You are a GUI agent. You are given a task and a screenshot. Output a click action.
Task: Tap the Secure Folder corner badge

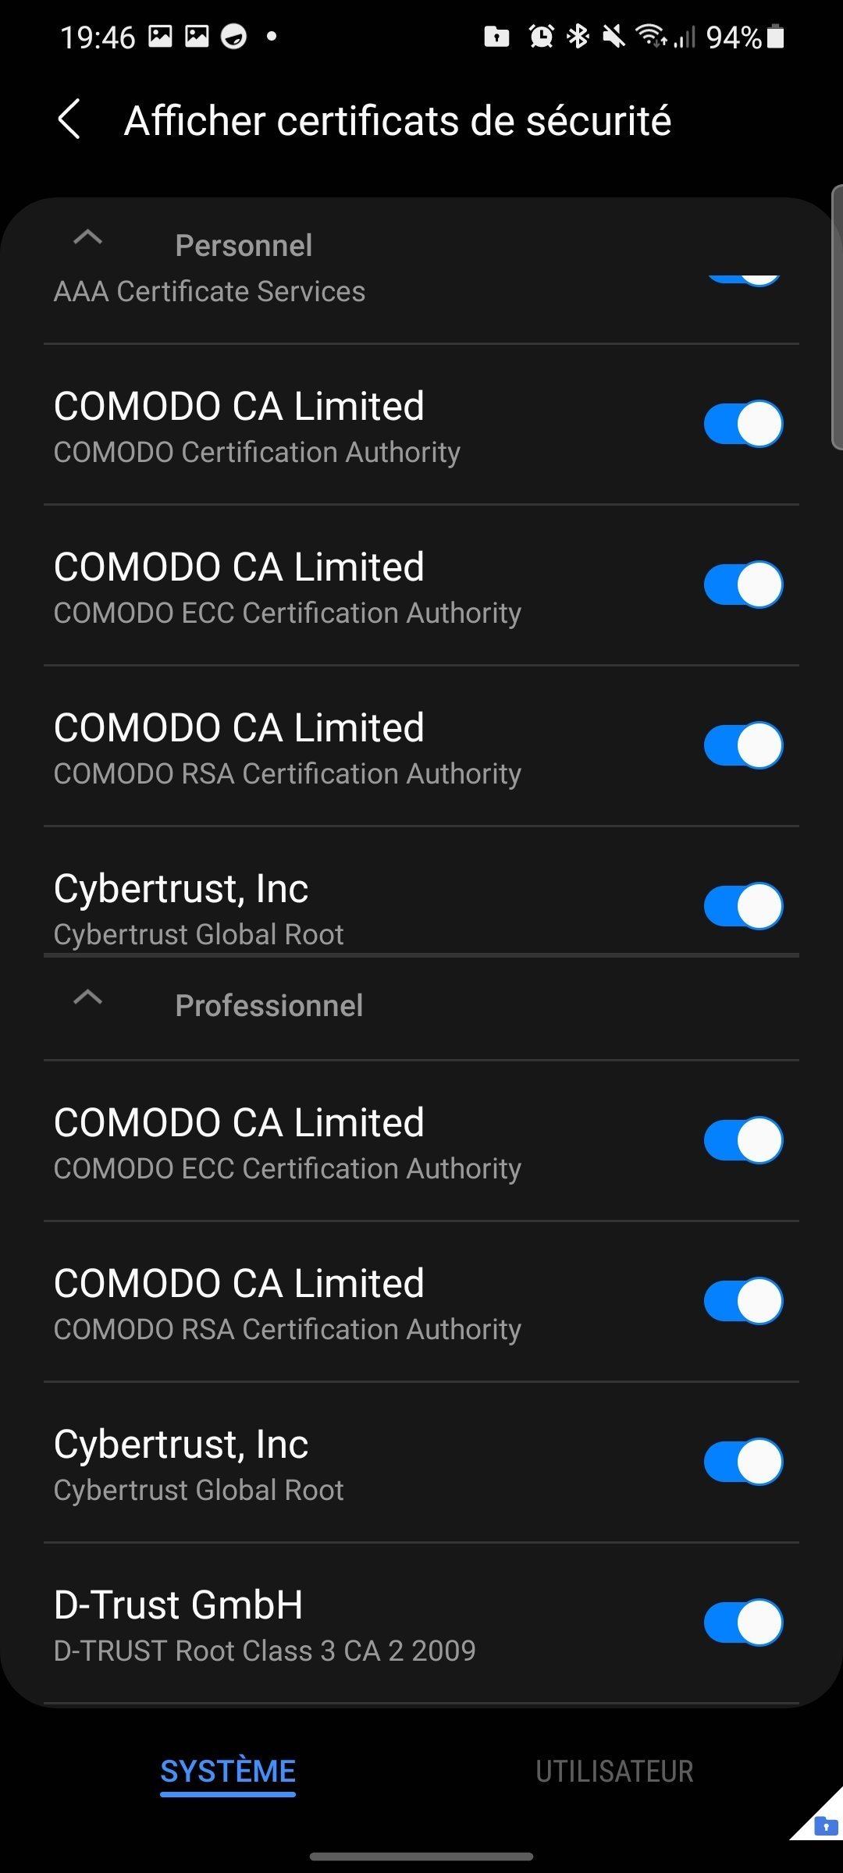click(824, 1825)
